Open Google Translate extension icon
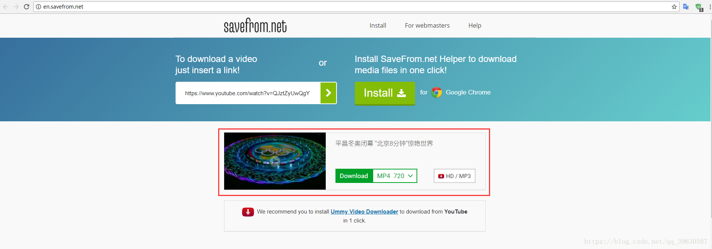Screen dimensions: 712x249 click(x=686, y=7)
